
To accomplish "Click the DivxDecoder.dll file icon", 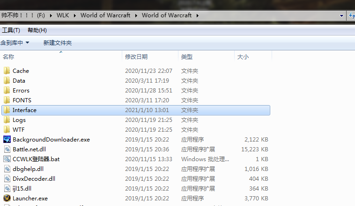I will (x=7, y=178).
